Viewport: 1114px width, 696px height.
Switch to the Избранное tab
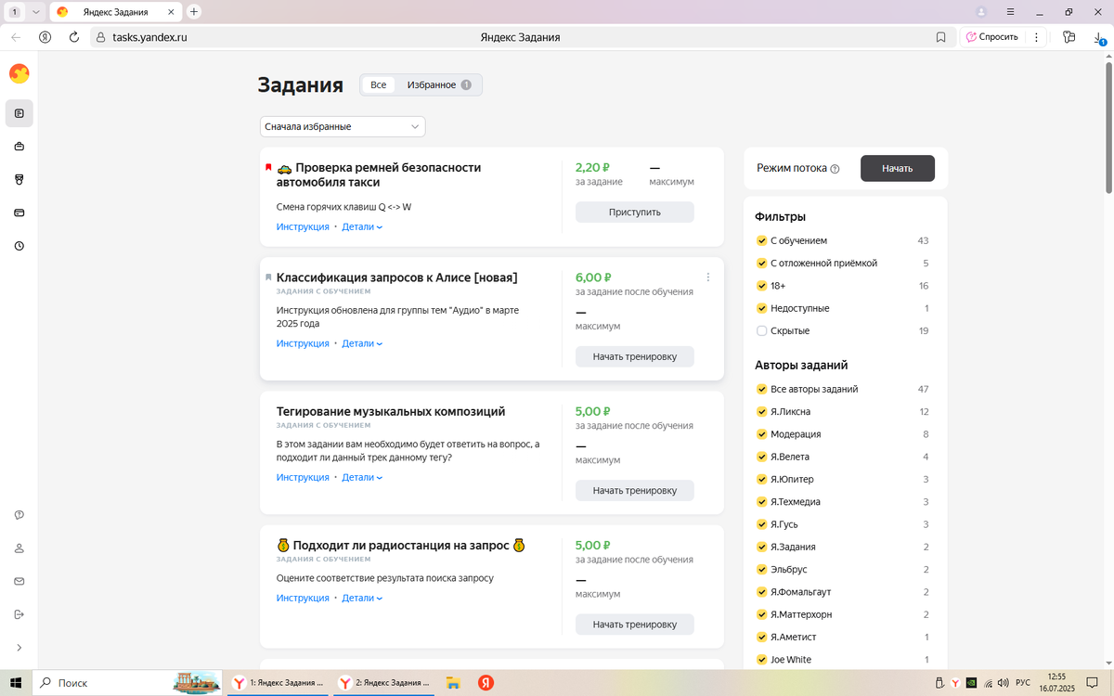[440, 84]
